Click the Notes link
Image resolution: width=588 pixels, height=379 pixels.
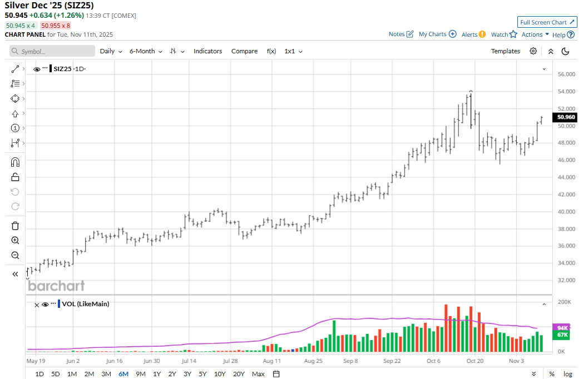(397, 34)
